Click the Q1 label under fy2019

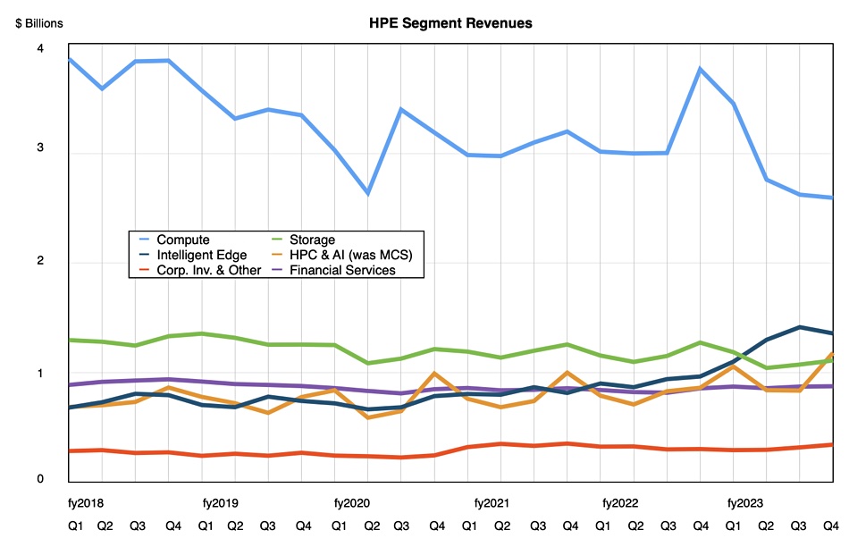tap(206, 526)
